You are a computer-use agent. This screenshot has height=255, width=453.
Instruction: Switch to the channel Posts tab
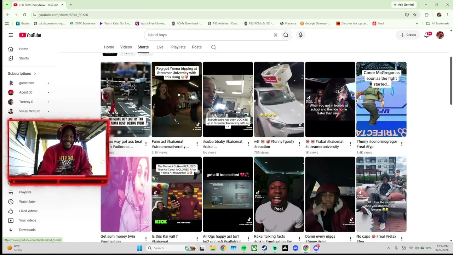click(197, 47)
